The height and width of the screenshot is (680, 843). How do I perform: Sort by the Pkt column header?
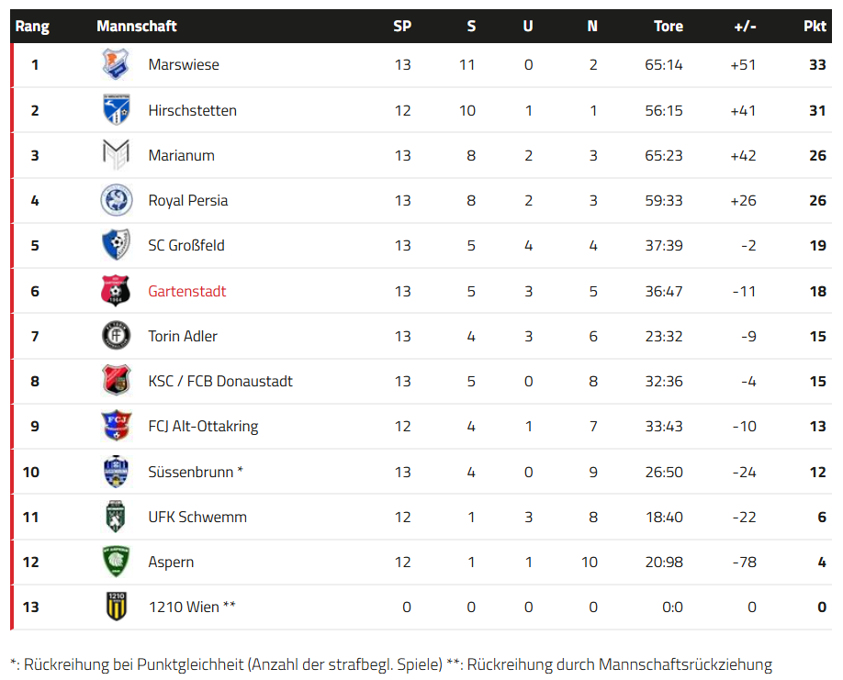(815, 26)
